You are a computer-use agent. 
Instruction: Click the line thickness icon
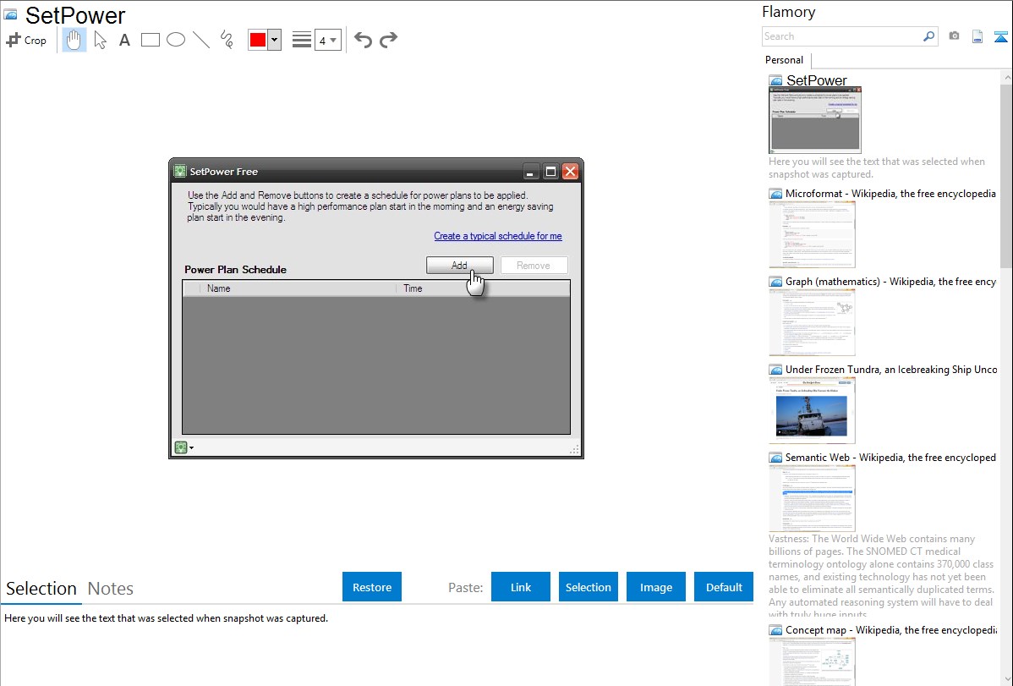click(302, 40)
